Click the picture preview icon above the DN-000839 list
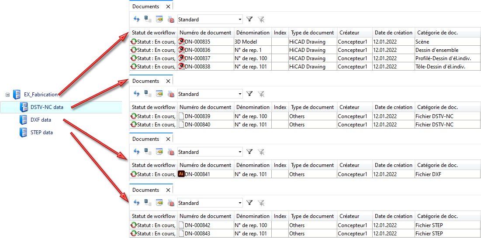 click(159, 94)
